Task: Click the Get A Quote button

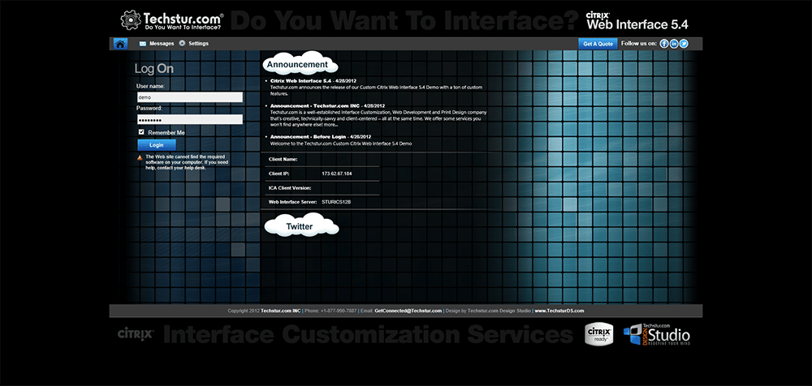Action: point(598,44)
